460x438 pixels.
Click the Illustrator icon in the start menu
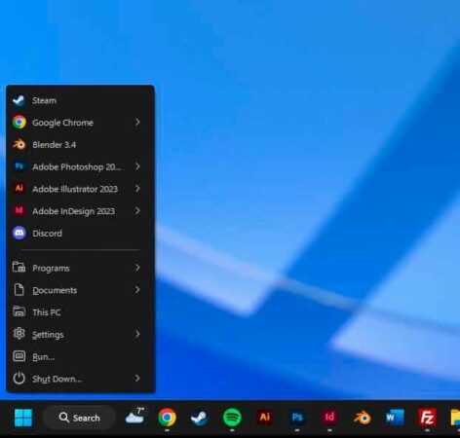click(x=19, y=189)
